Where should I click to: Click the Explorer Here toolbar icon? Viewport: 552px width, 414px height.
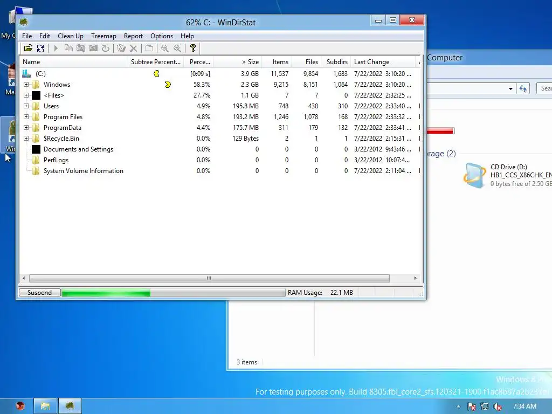click(x=81, y=48)
